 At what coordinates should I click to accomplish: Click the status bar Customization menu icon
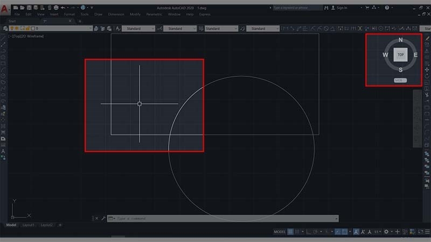tap(427, 232)
